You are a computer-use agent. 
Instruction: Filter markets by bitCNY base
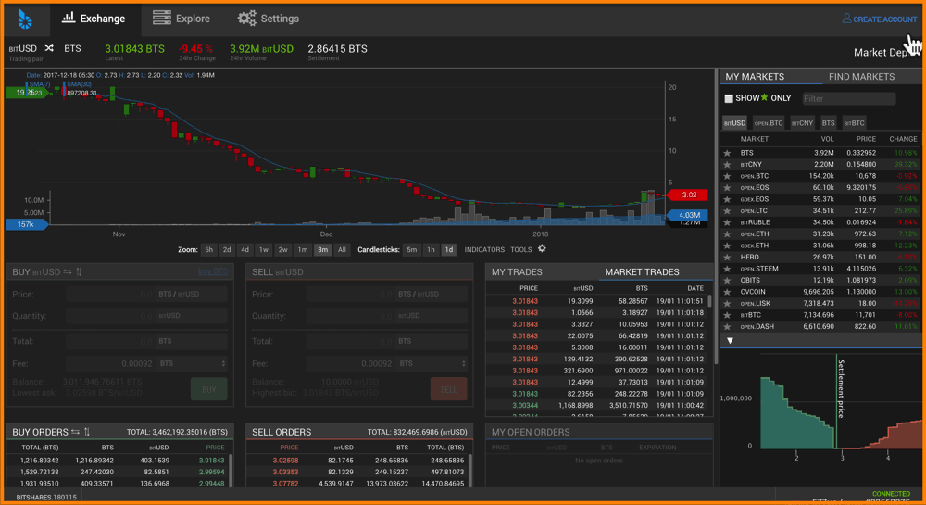[x=802, y=123]
